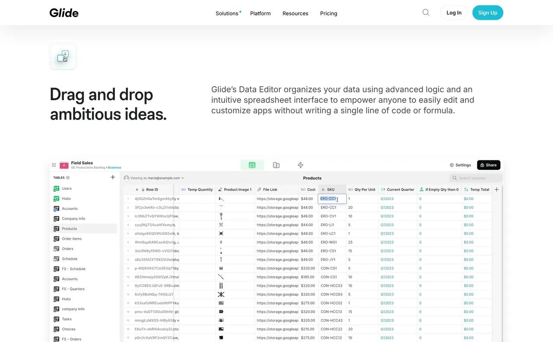Viewport: 553px width, 342px height.
Task: Open the app grid waffle icon
Action: tap(53, 165)
